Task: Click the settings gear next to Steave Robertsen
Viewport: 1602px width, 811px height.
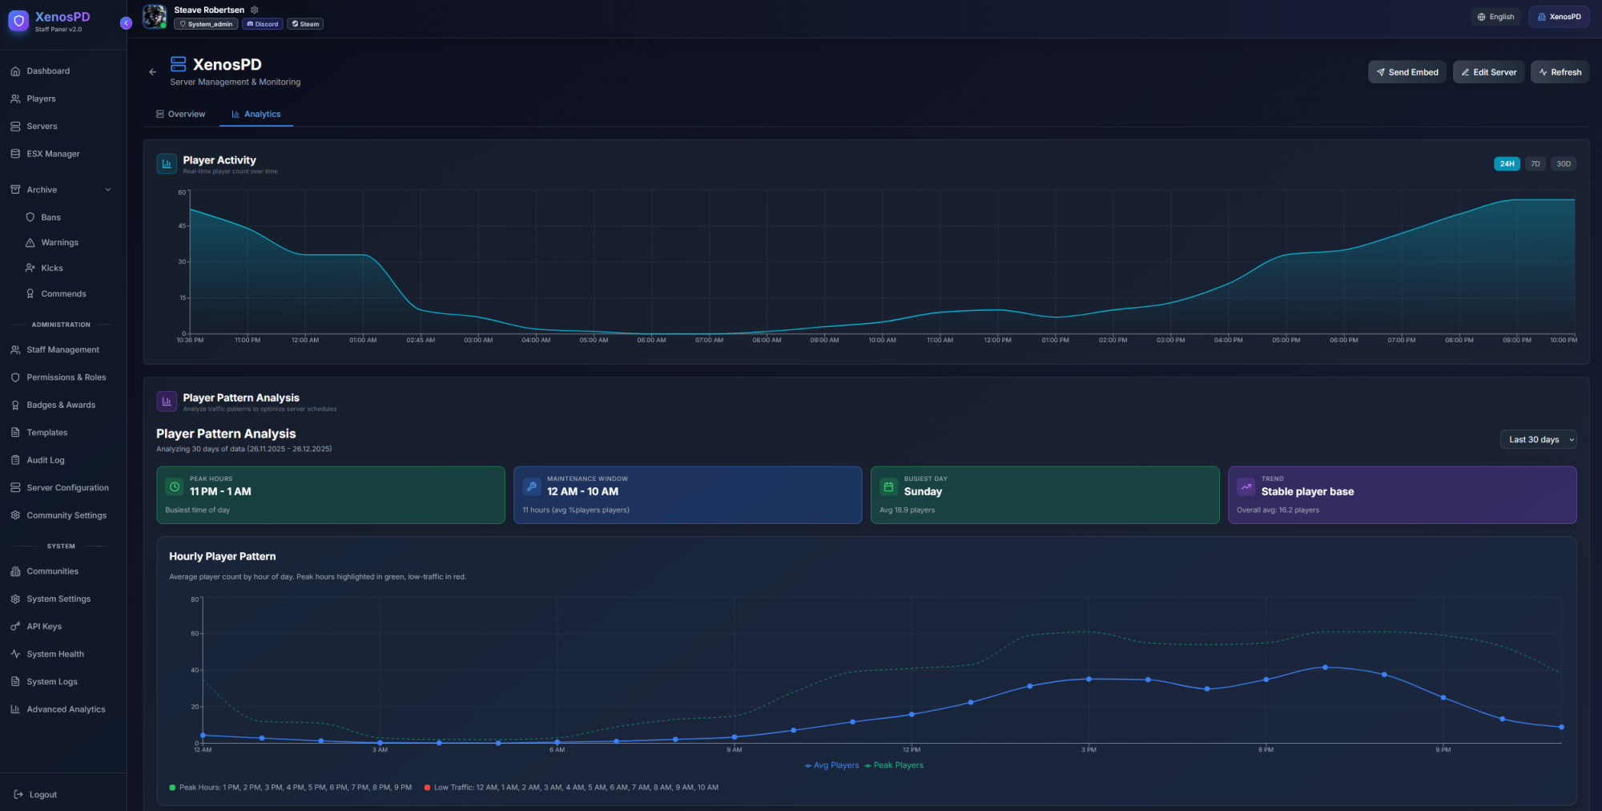Action: point(255,10)
